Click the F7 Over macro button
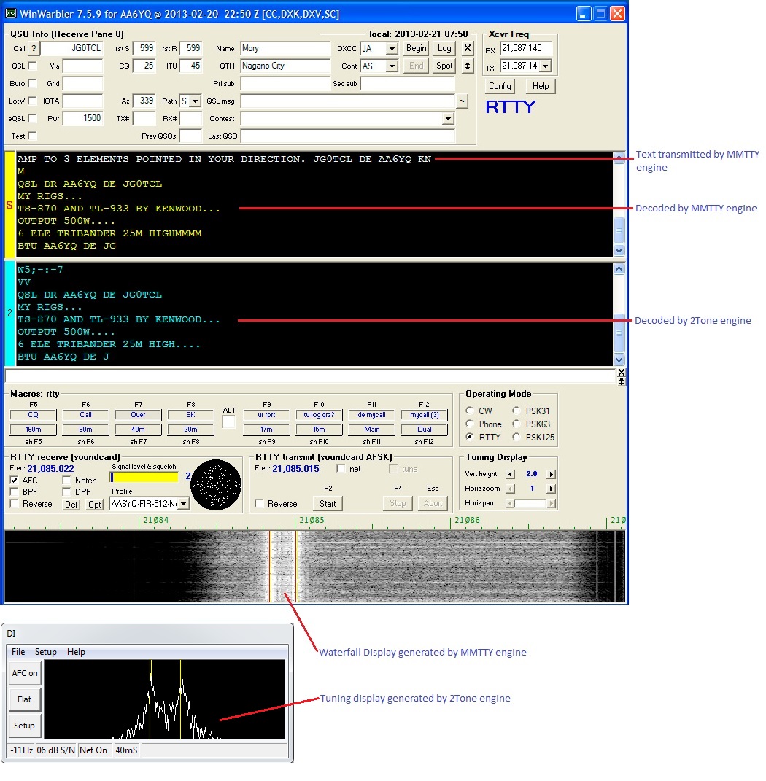 pos(138,415)
